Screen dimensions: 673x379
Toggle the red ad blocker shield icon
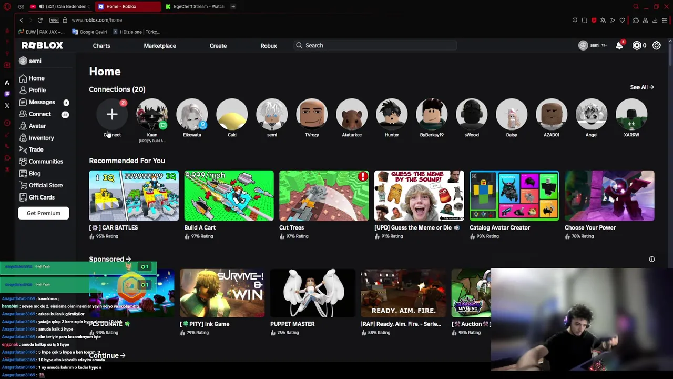coord(594,20)
